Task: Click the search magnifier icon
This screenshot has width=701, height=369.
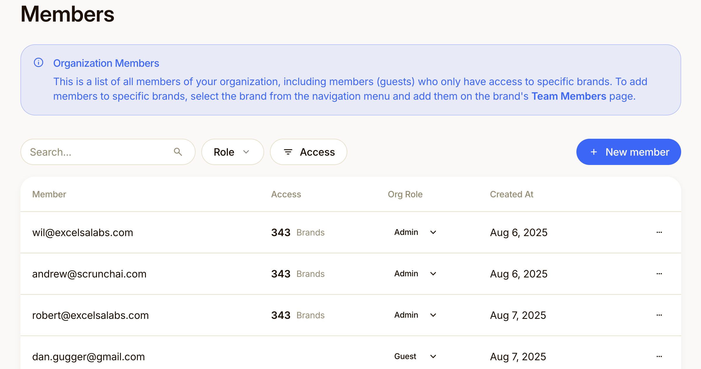Action: [178, 152]
